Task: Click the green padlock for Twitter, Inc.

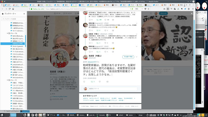Action: pos(32,9)
